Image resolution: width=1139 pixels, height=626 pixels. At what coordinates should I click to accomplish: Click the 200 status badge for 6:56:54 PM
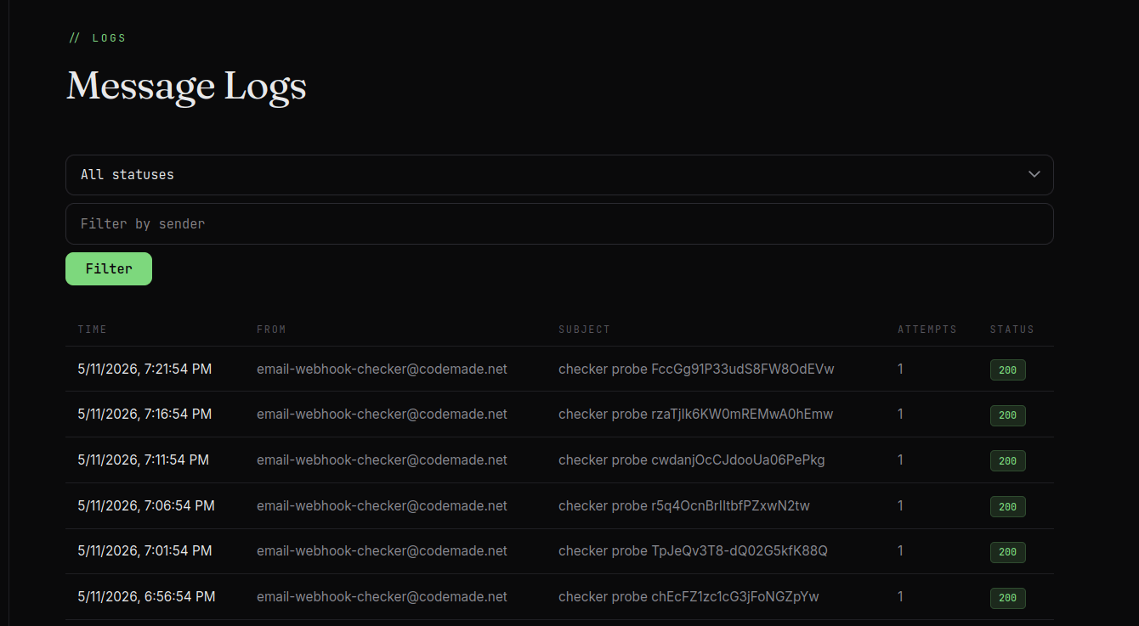1007,598
